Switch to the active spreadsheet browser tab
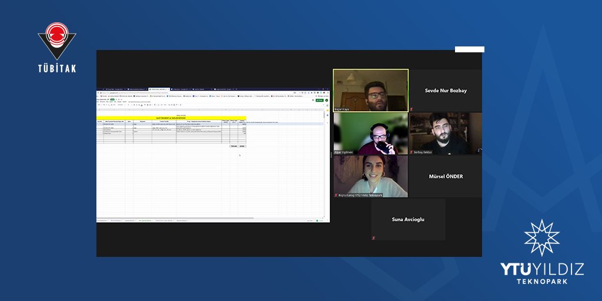This screenshot has height=301, width=602. pos(159,89)
